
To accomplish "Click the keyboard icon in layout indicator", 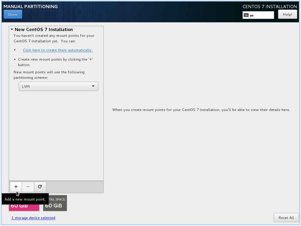I will tap(246, 15).
